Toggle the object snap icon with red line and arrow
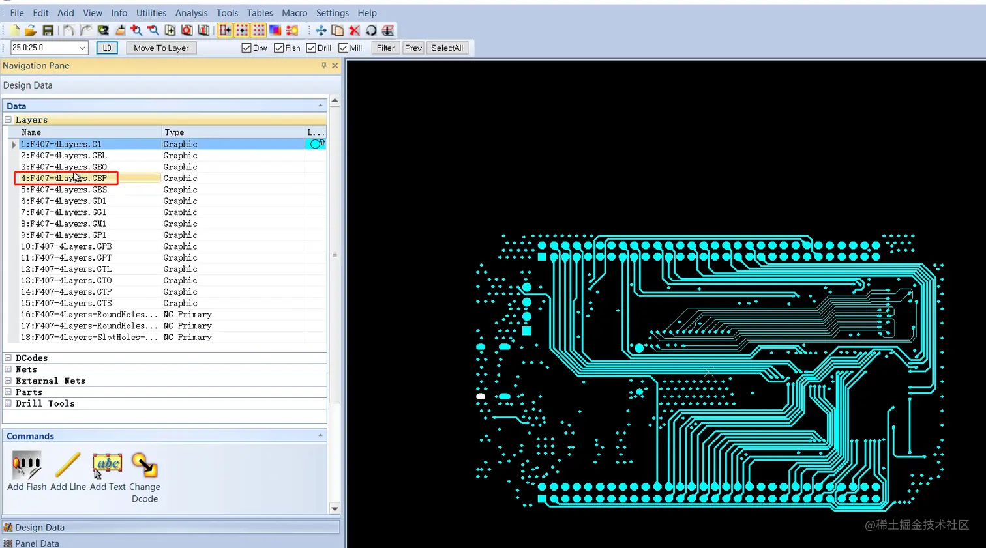 pyautogui.click(x=225, y=30)
